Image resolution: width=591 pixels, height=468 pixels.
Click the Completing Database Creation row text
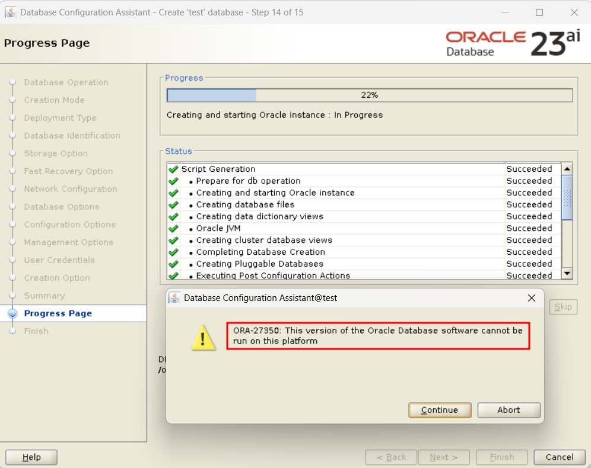(260, 252)
